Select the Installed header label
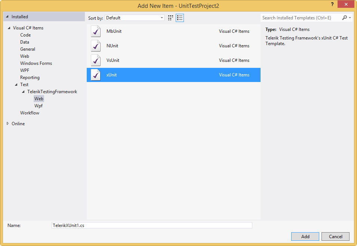This screenshot has width=357, height=246. click(20, 17)
